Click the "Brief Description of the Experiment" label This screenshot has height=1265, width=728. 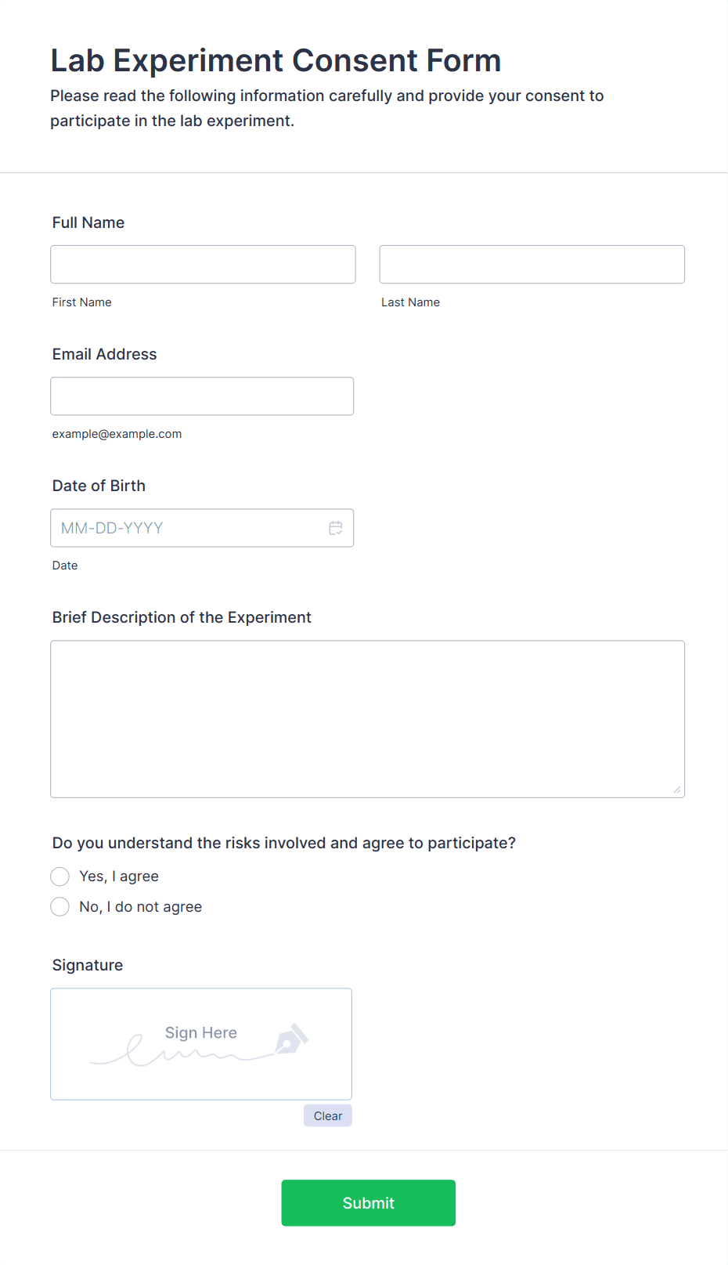[182, 617]
